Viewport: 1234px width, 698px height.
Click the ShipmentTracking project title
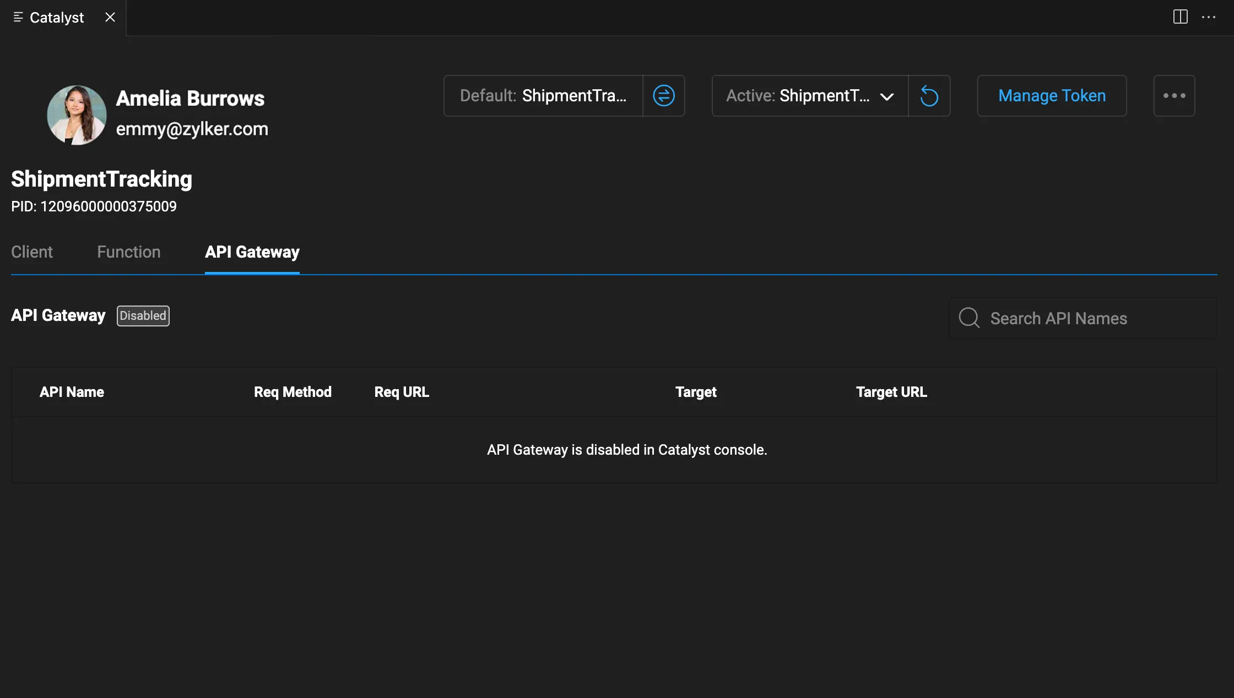click(x=102, y=179)
